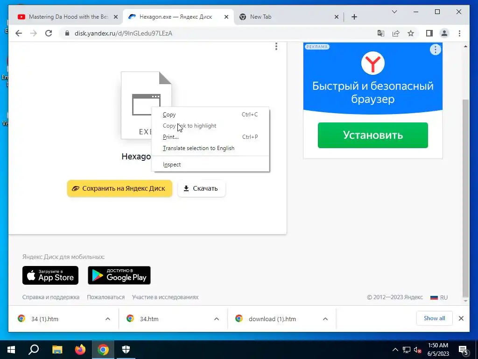Click the network tray icon
Screen dimensions: 478x359
[407, 350]
